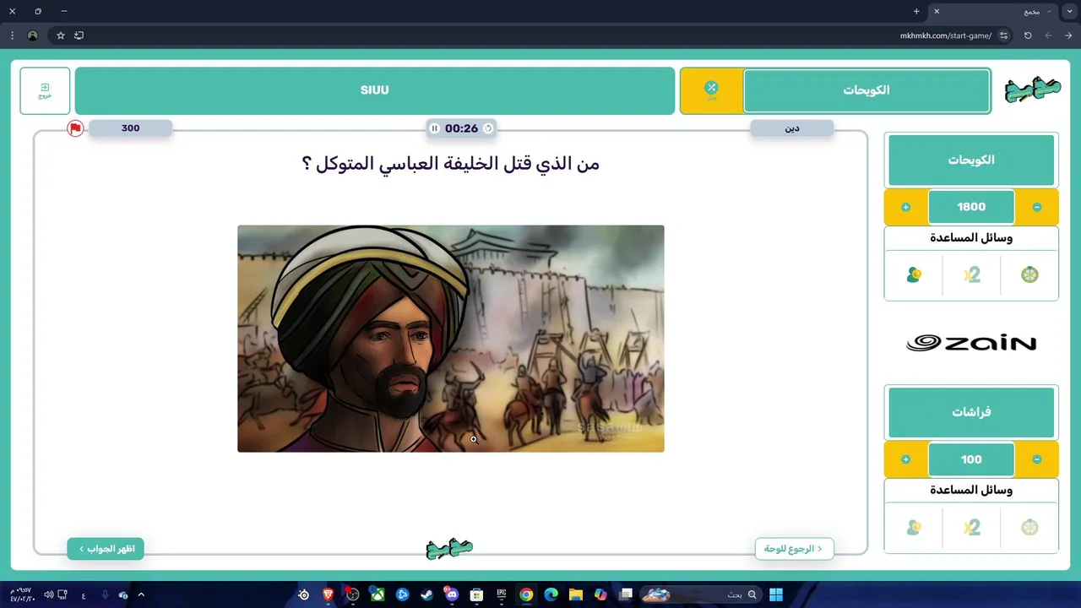1081x608 pixels.
Task: Select the مجمع browser tab
Action: 992,11
